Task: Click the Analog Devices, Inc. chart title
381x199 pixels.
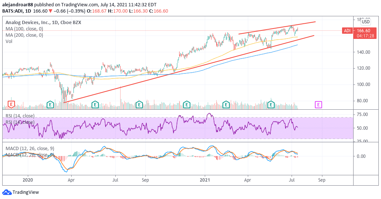Action: click(x=43, y=23)
